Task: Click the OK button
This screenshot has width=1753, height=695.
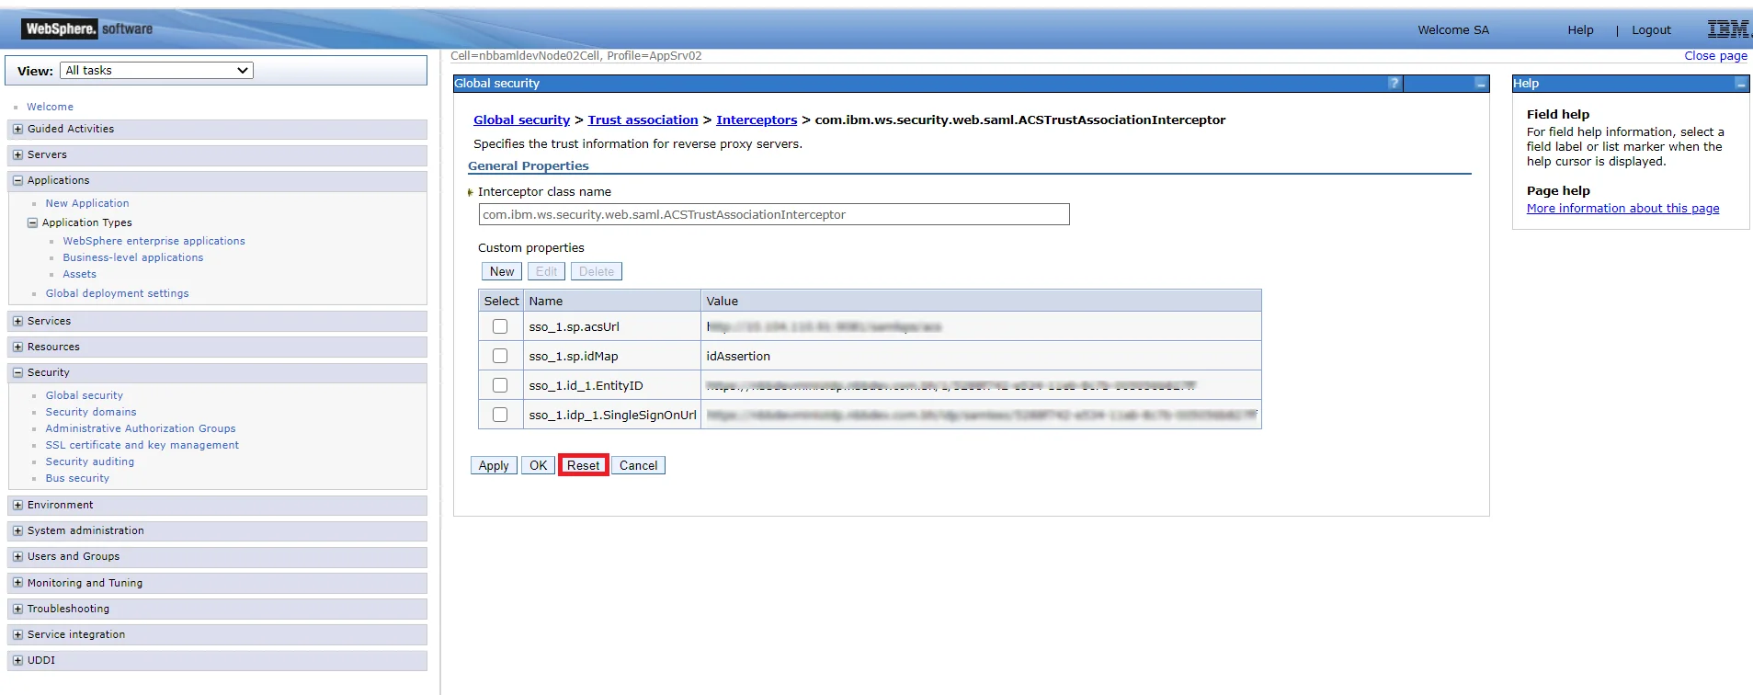Action: (x=538, y=465)
